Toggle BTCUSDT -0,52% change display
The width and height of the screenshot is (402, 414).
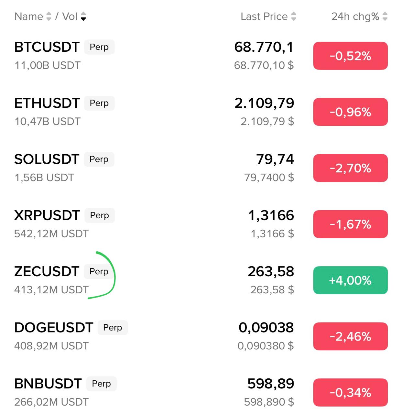click(x=350, y=56)
